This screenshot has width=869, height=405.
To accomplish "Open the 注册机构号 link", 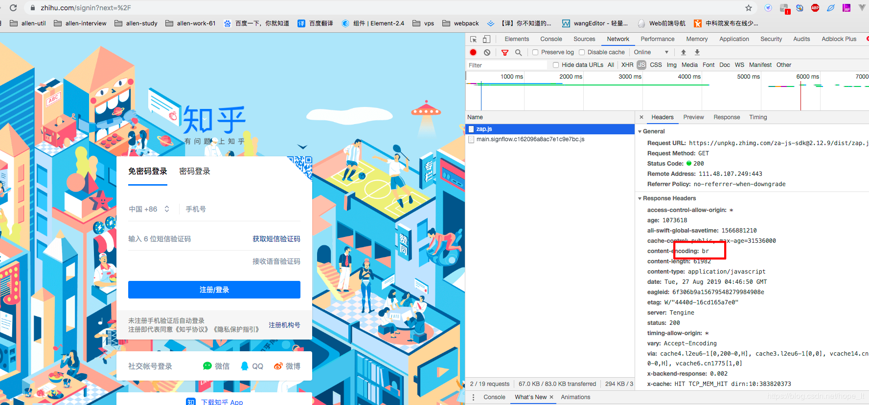I will (x=284, y=325).
